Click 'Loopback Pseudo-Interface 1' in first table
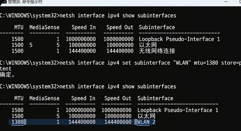The height and width of the screenshot is (131, 241). (x=179, y=39)
